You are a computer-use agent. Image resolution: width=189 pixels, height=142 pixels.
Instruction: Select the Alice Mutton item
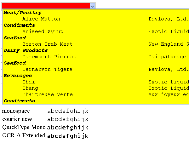pos(96,19)
